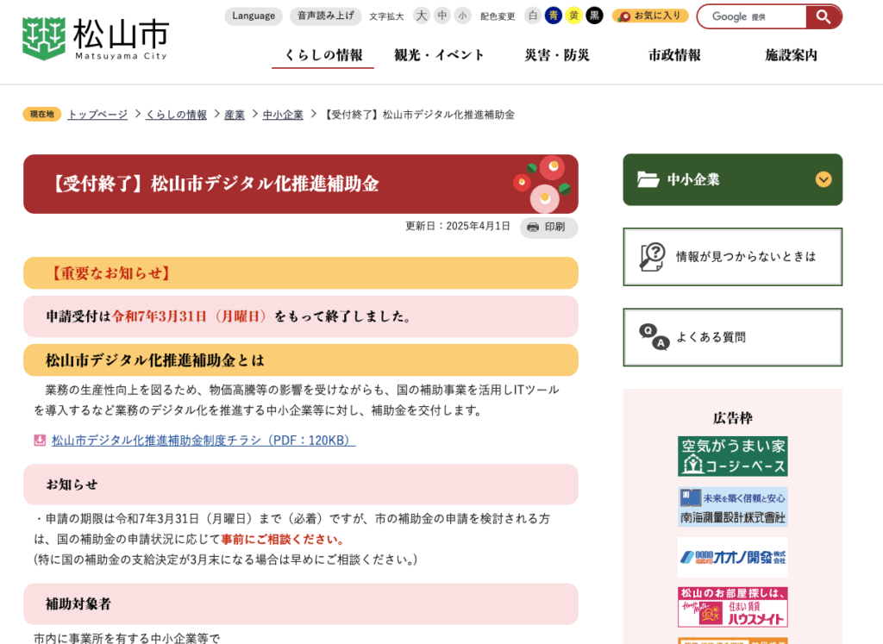883x644 pixels.
Task: Expand the 中小企業 sidebar menu arrow
Action: pos(824,179)
